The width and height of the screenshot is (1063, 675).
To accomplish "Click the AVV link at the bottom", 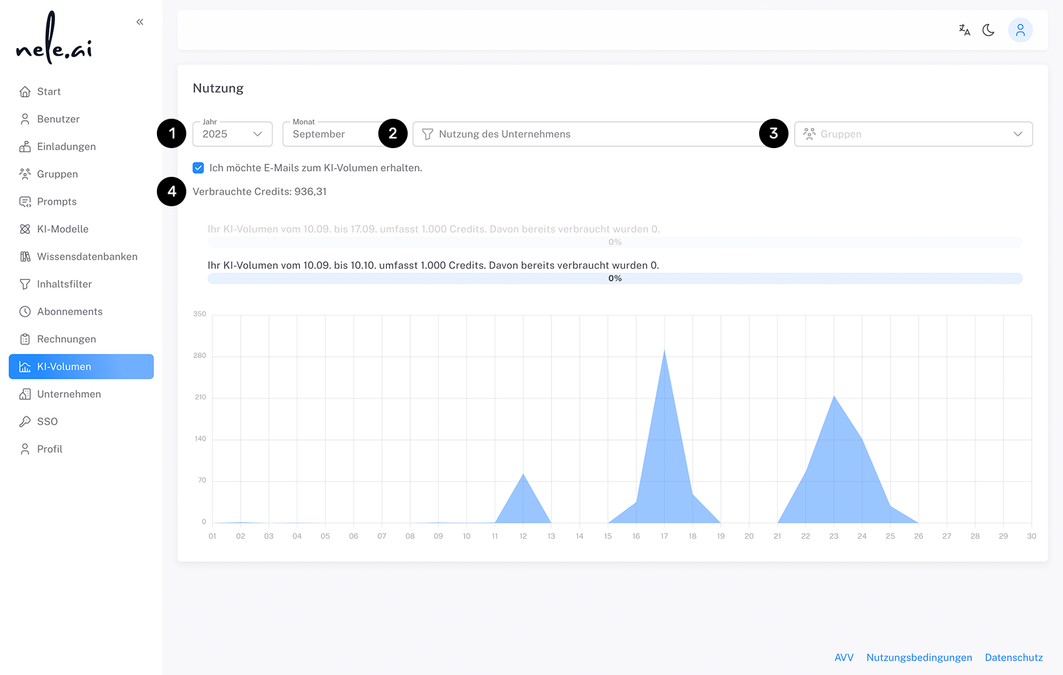I will [844, 657].
